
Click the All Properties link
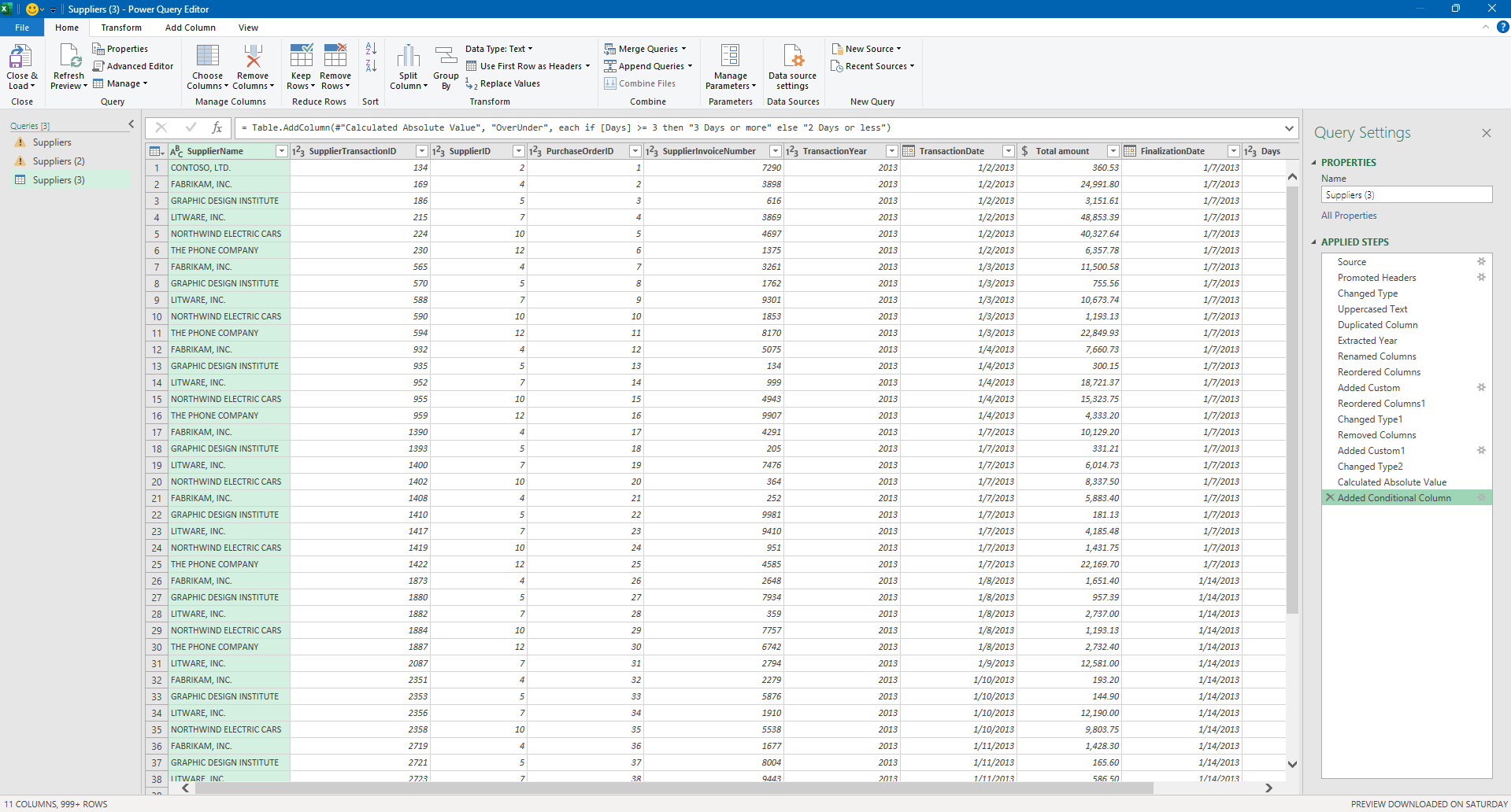[1349, 216]
